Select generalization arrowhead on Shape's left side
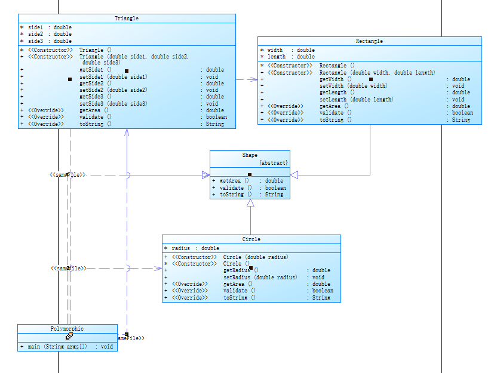 [x=205, y=175]
